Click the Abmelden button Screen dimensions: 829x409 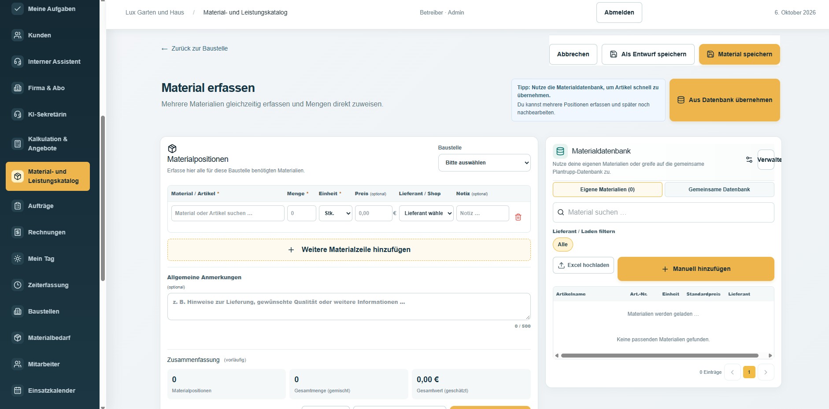(x=619, y=12)
